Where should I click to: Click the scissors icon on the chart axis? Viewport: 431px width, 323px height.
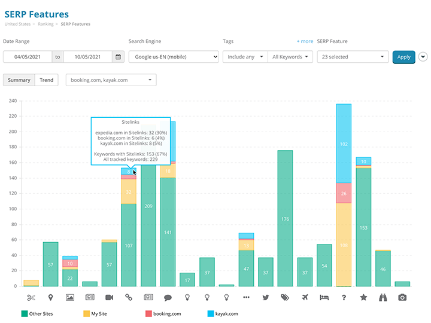(x=31, y=297)
